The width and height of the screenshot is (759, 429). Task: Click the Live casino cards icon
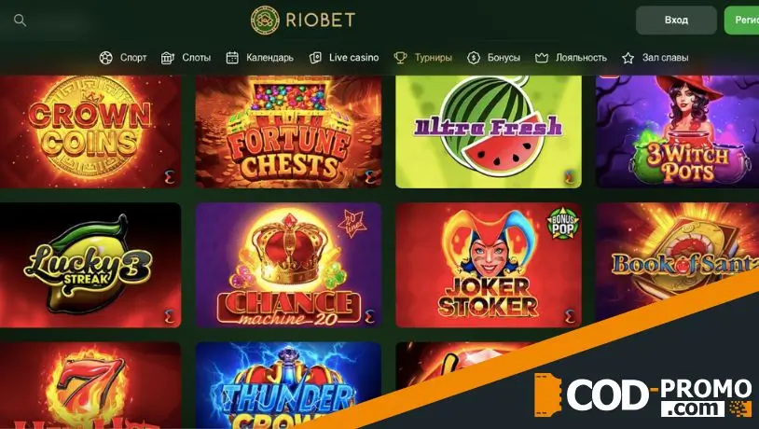tap(315, 58)
